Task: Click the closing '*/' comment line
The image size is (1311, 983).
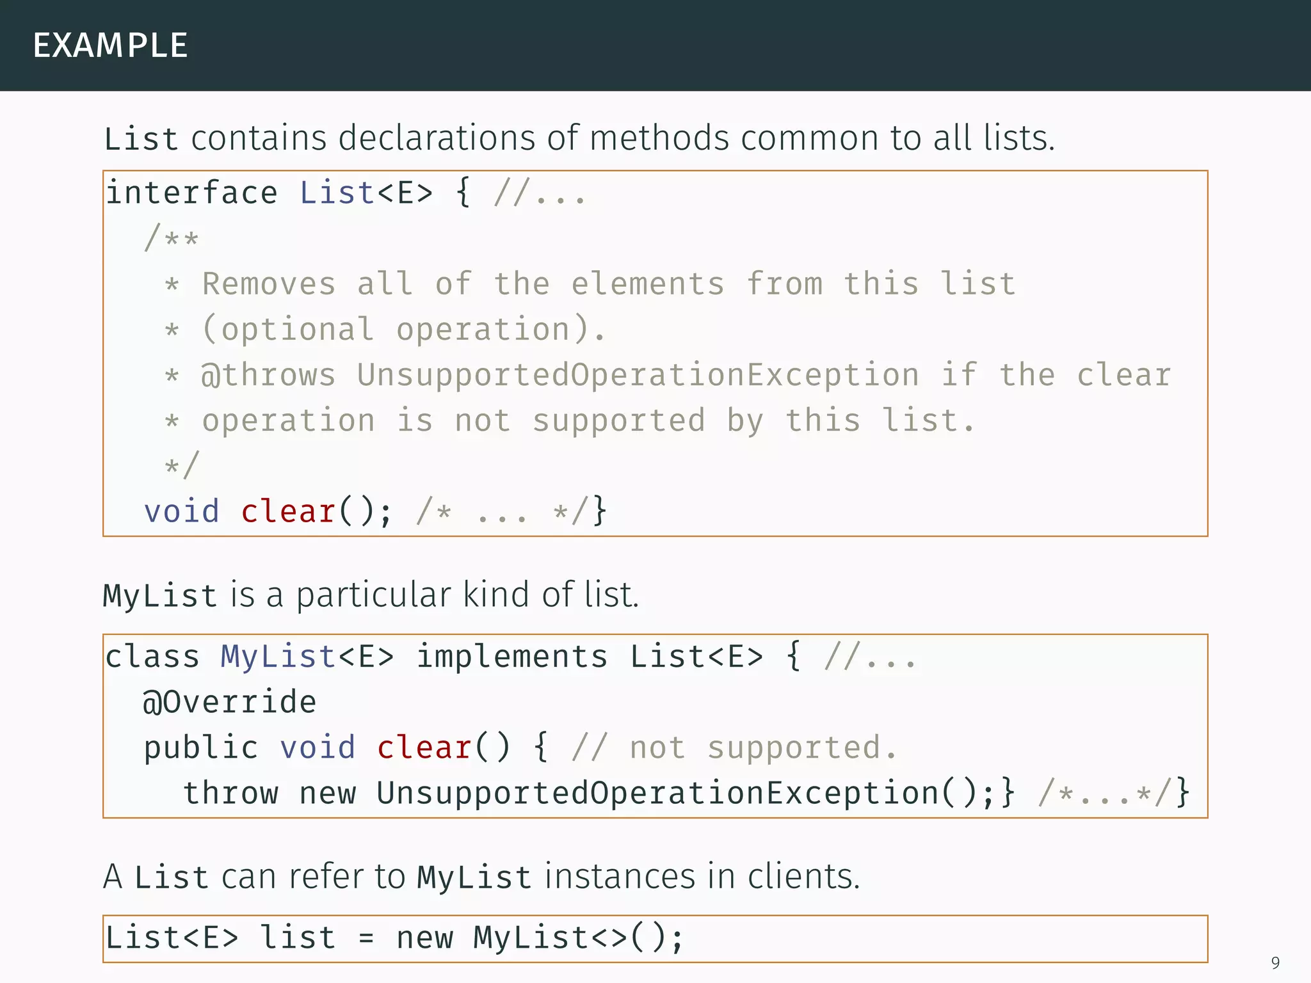Action: (x=182, y=465)
